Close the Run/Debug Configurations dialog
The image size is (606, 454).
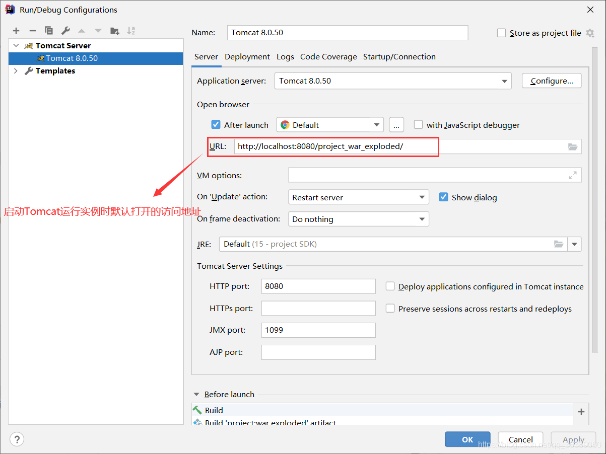click(590, 10)
